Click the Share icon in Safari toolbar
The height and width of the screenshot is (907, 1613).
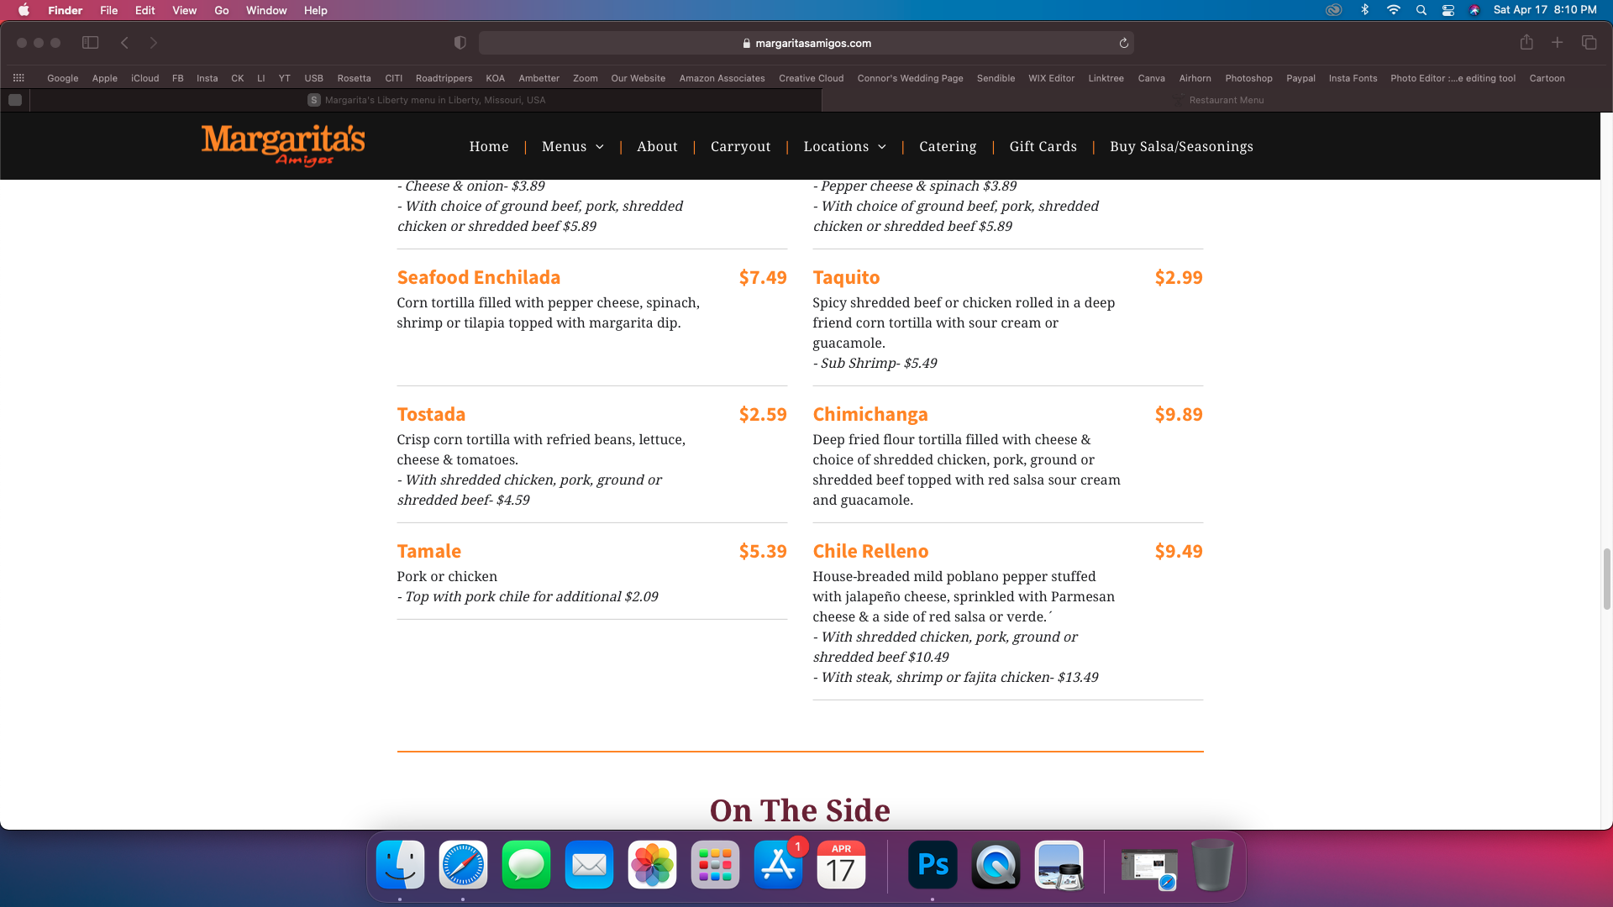coord(1526,43)
